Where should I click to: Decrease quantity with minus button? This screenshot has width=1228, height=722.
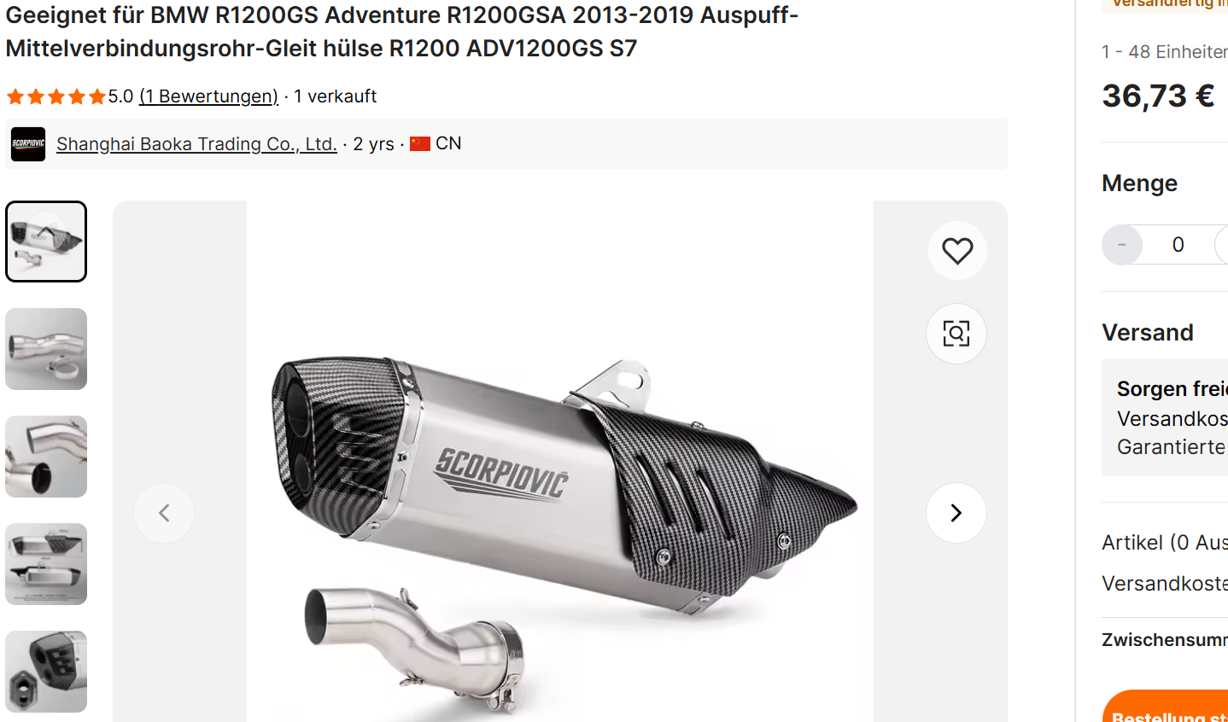tap(1122, 245)
